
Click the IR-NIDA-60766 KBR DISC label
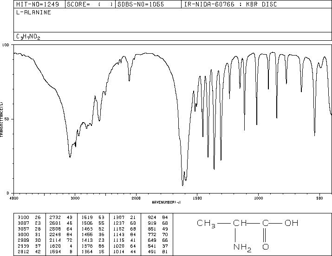230,4
